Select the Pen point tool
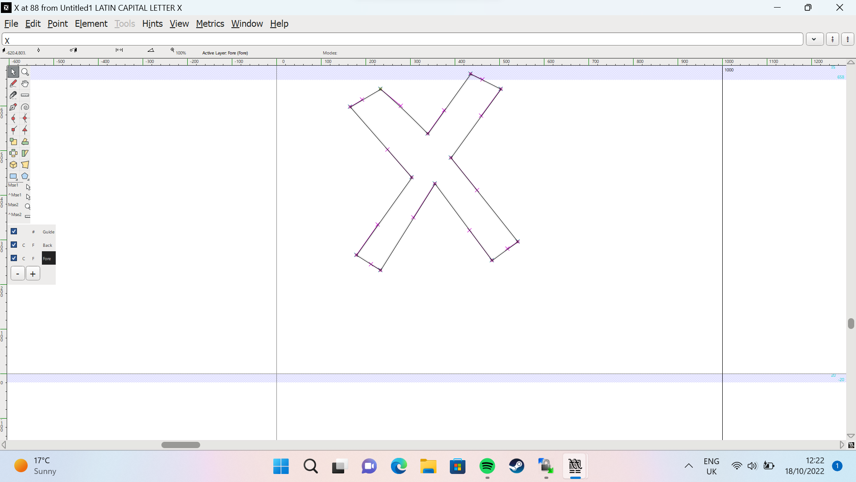856x482 pixels. [13, 107]
